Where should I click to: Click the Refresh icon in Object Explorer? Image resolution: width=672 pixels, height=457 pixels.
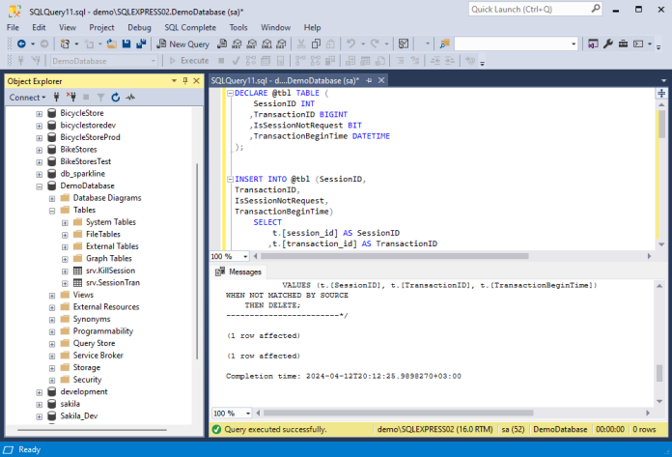tap(115, 98)
